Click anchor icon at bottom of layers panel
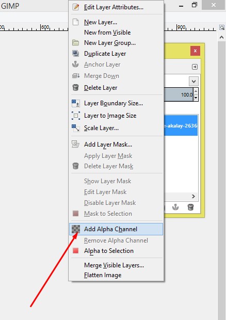The height and width of the screenshot is (320, 226). pyautogui.click(x=175, y=207)
